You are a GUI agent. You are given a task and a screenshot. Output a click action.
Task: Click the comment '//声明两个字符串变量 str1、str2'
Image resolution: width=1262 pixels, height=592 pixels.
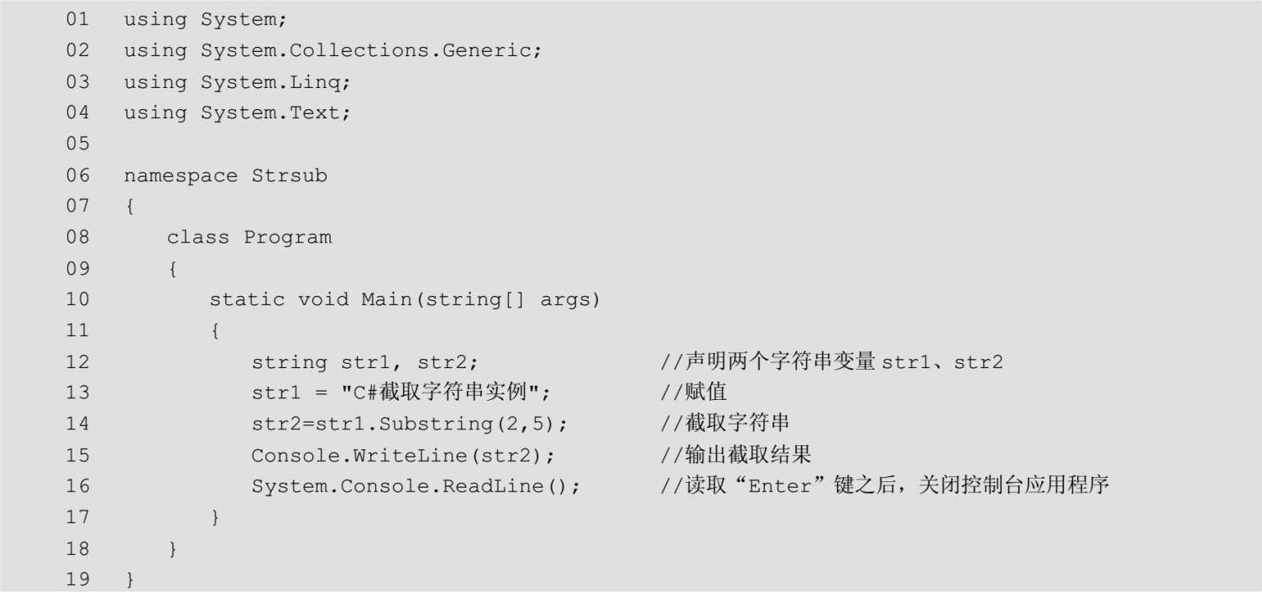pyautogui.click(x=831, y=362)
